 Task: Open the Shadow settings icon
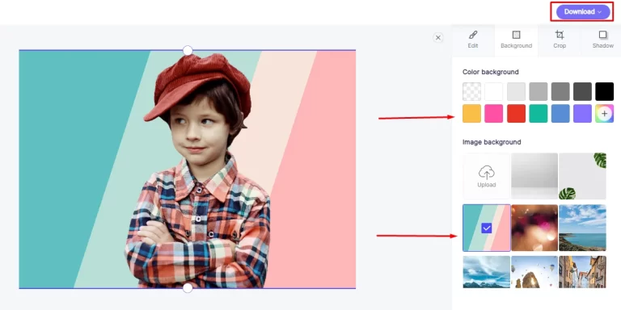pos(602,35)
